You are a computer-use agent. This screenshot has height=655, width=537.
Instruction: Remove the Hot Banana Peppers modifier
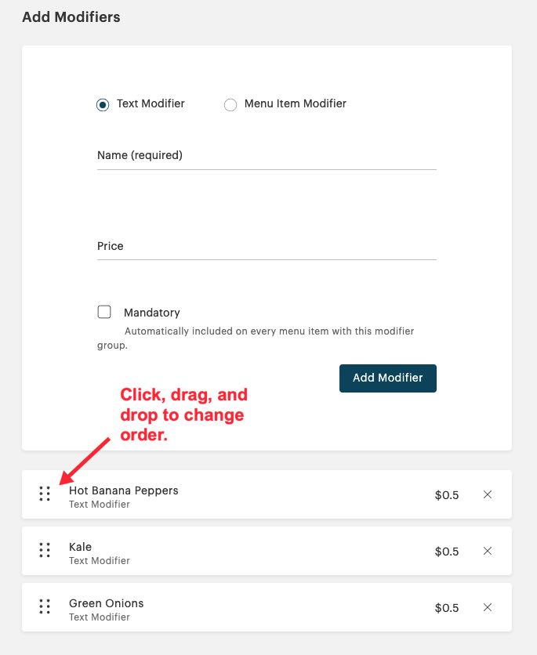tap(488, 494)
